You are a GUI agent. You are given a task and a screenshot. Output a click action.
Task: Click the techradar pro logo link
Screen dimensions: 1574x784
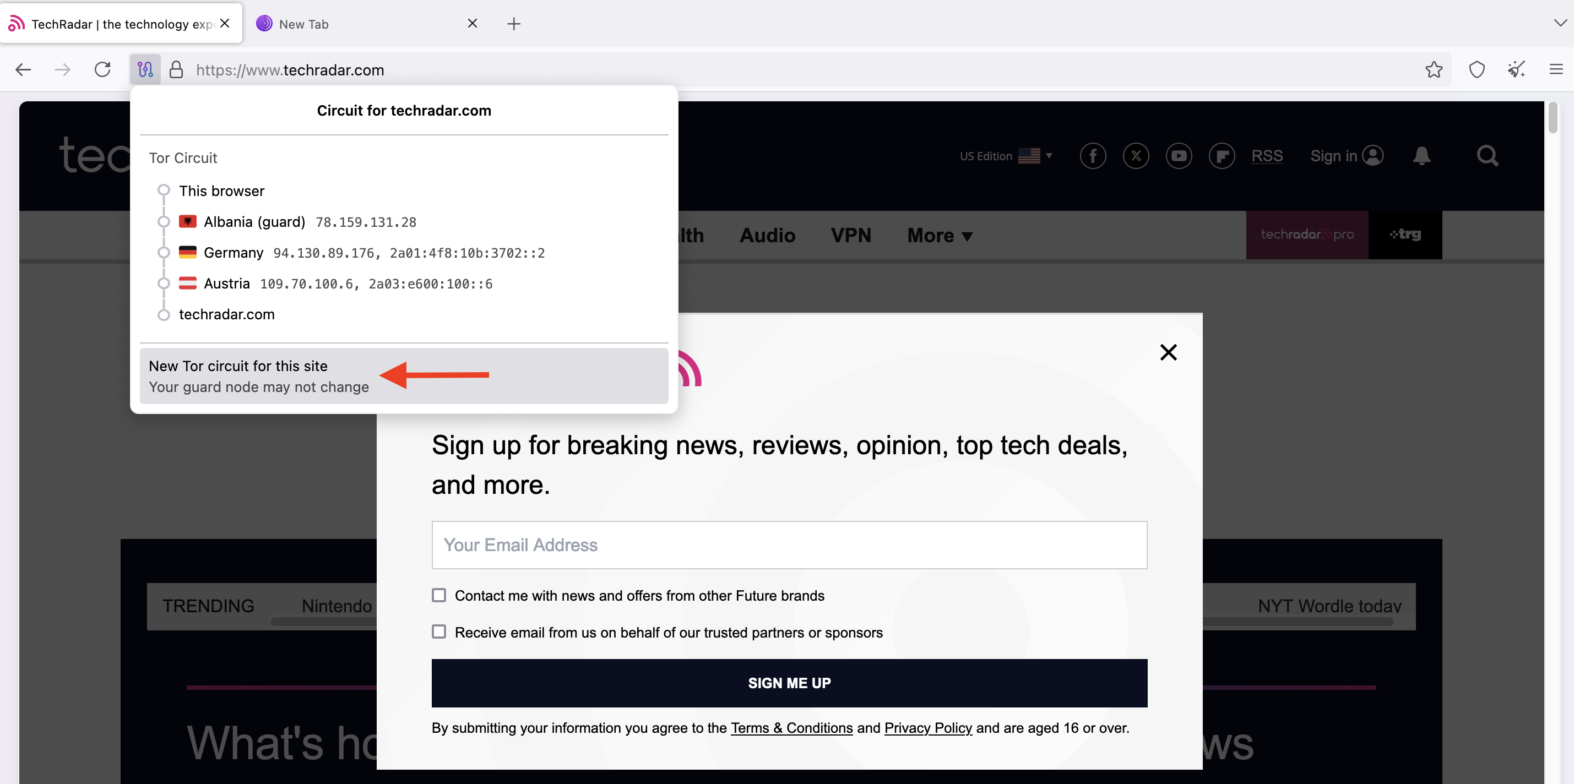1307,235
